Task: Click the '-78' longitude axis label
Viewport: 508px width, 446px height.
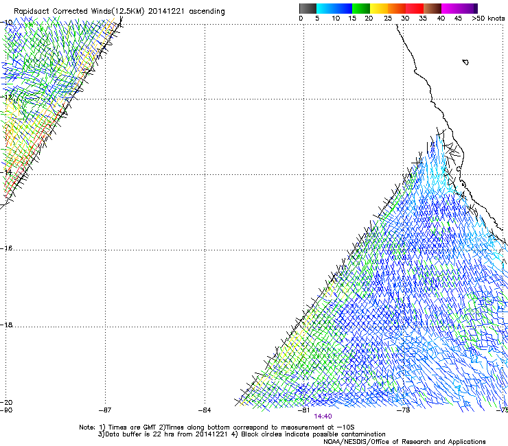Action: coord(404,410)
